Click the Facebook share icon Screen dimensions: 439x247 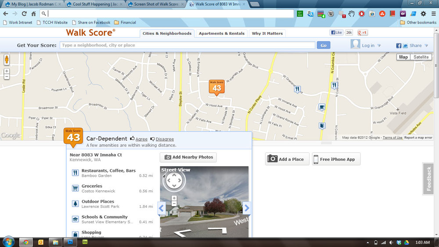coord(399,46)
